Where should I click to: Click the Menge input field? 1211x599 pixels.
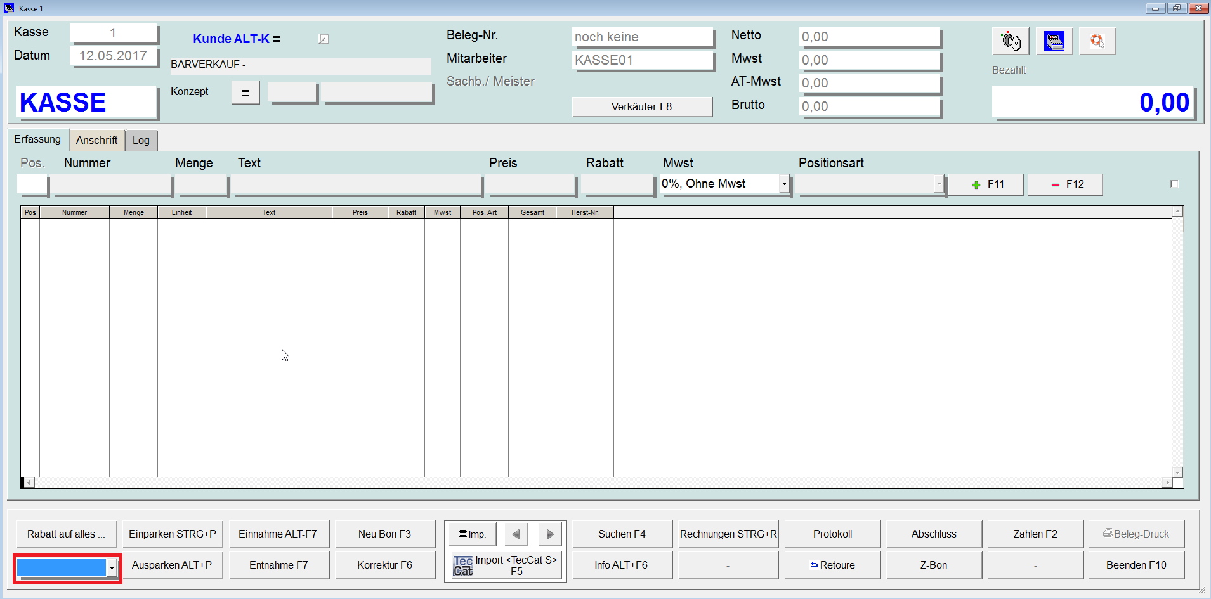pyautogui.click(x=202, y=184)
